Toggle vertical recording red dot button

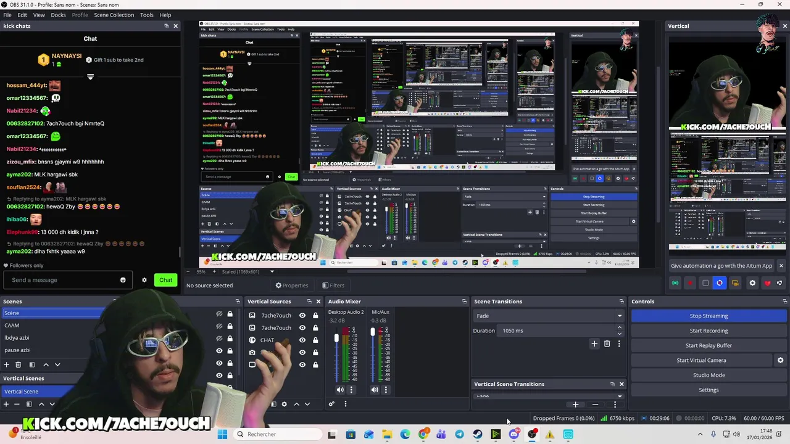click(x=690, y=283)
